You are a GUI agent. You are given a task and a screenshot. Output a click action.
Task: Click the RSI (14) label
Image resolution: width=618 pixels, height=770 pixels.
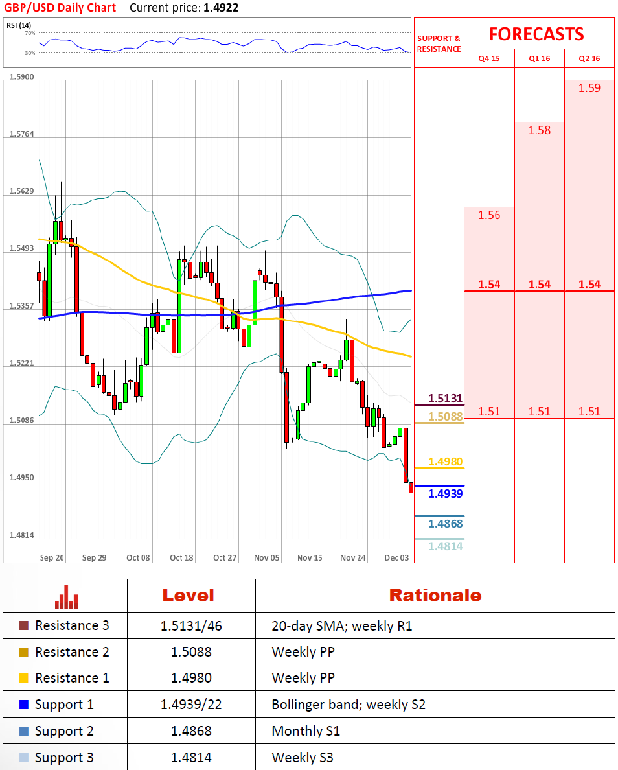[x=19, y=25]
